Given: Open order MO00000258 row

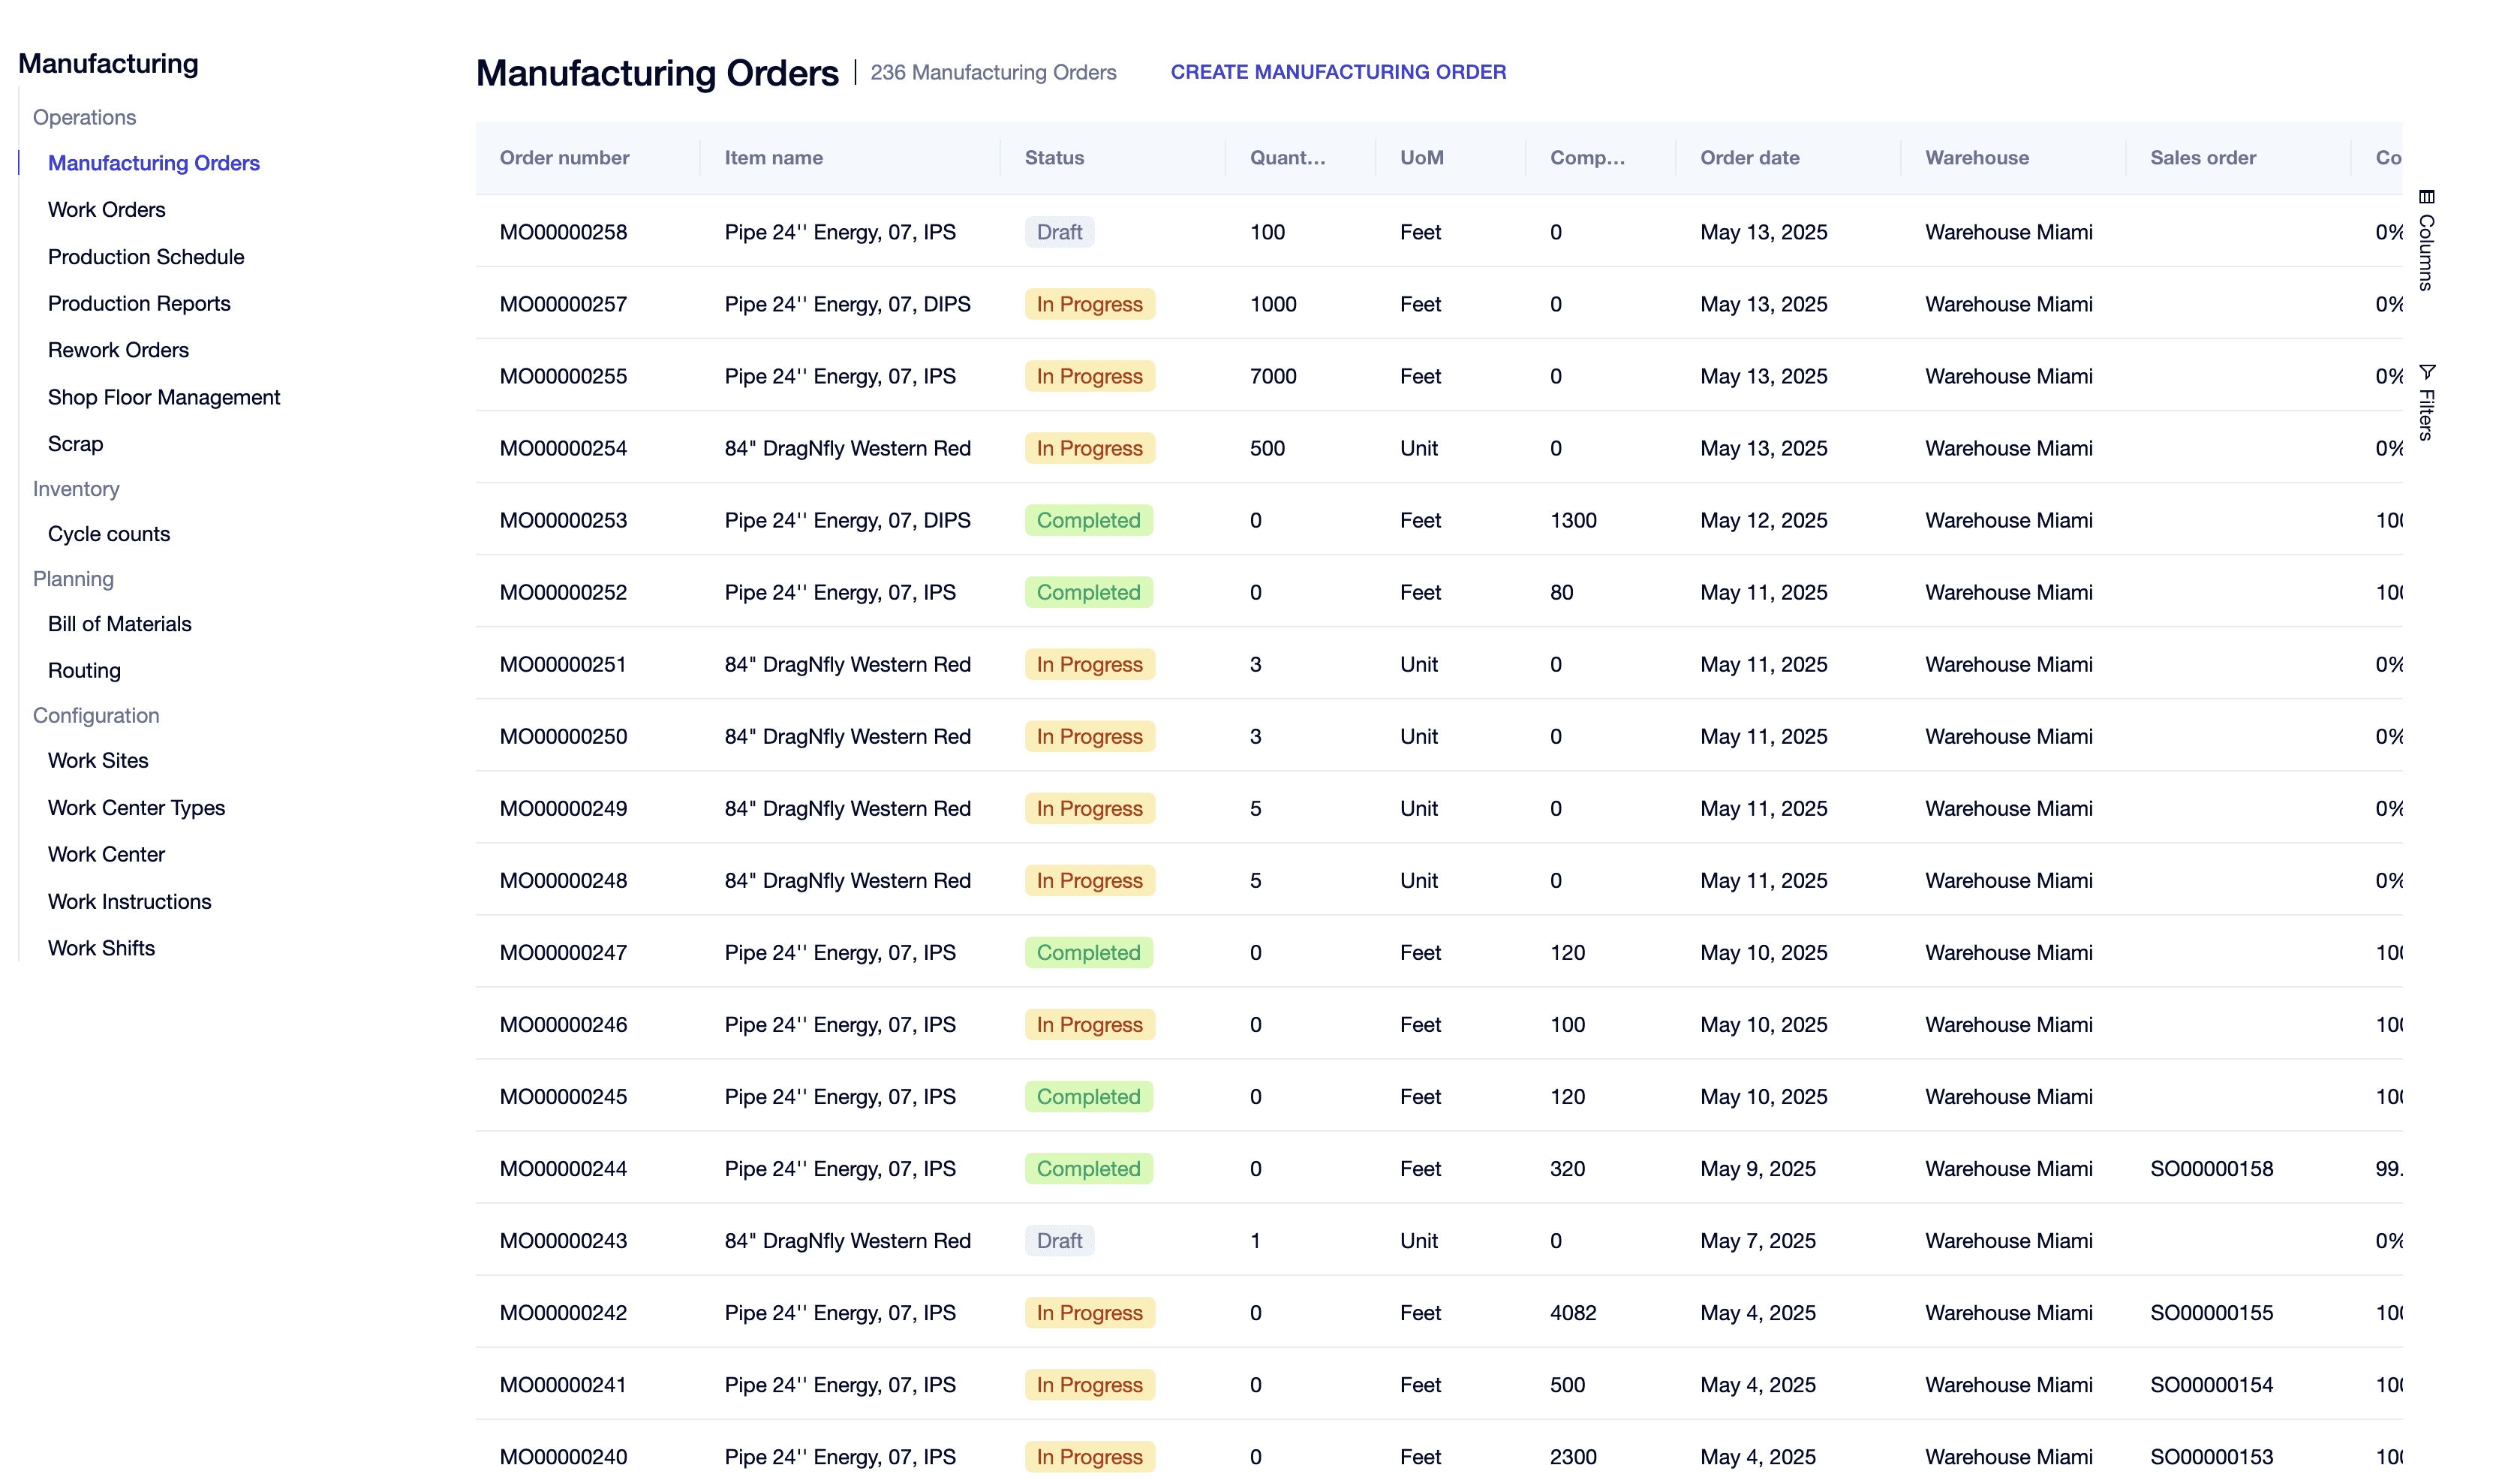Looking at the screenshot, I should [x=1439, y=232].
